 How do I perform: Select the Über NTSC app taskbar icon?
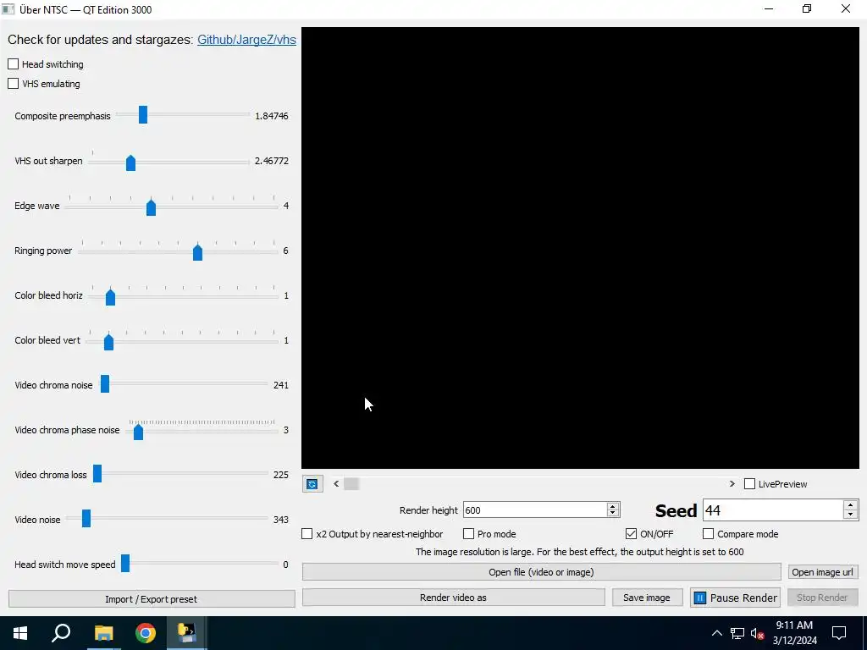point(186,633)
